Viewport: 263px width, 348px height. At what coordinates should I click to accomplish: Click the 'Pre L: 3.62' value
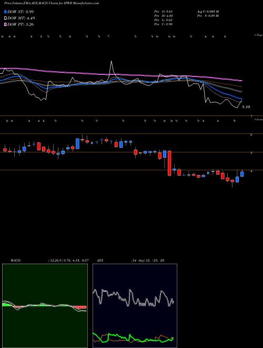coord(164,20)
